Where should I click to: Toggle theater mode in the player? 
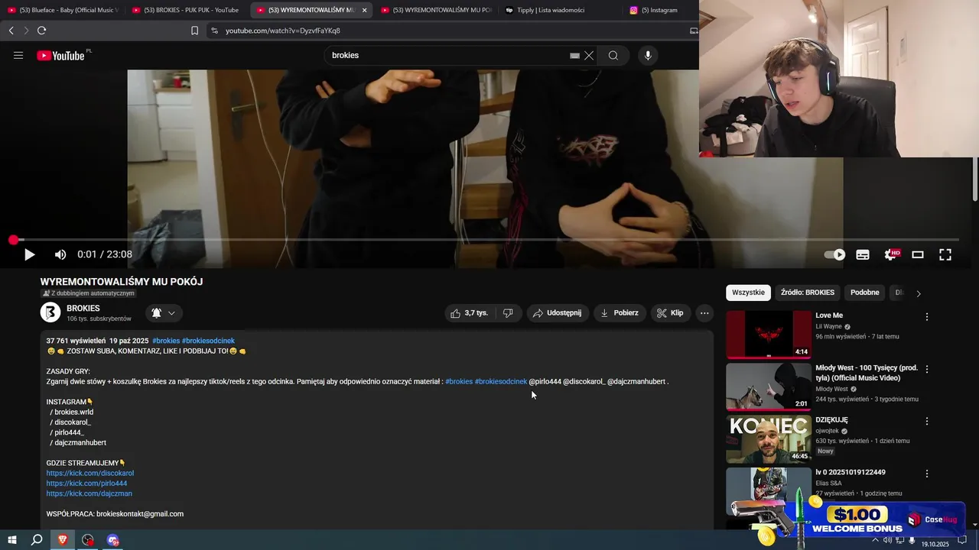(x=918, y=254)
